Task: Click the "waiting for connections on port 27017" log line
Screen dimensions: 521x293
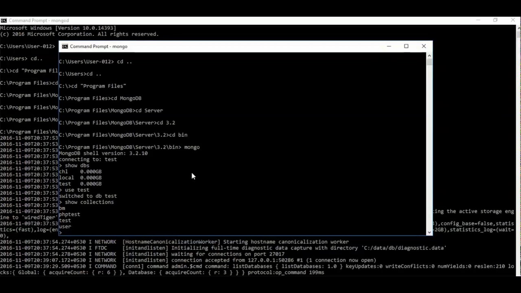Action: 142,254
